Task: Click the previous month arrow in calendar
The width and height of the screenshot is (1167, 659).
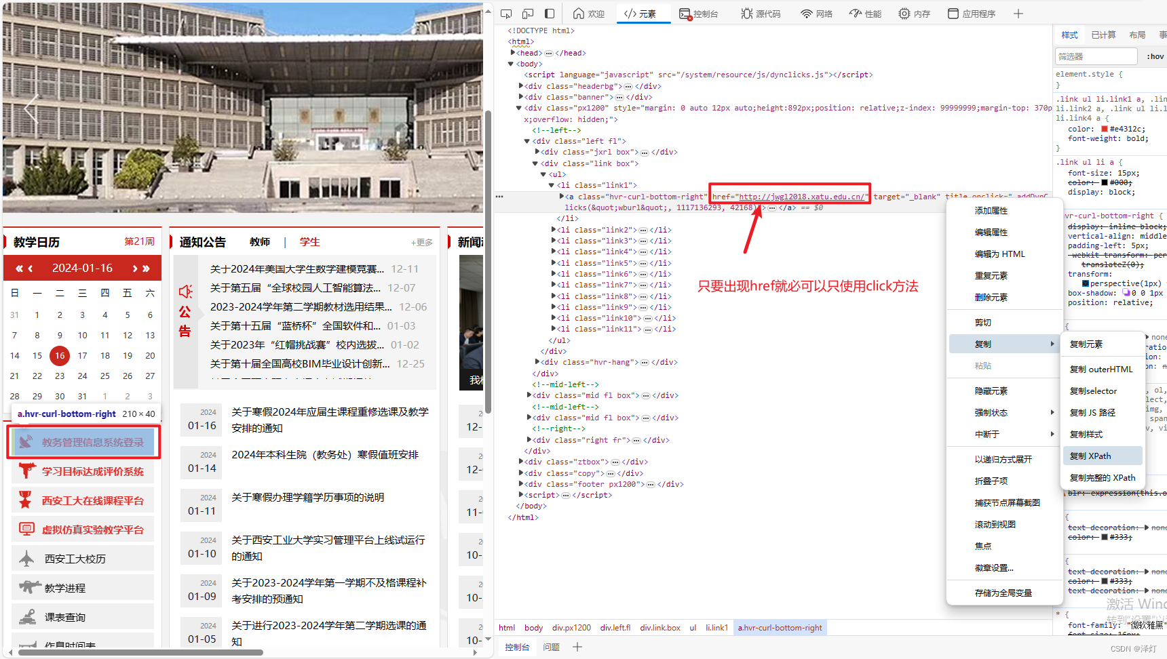Action: [x=31, y=268]
